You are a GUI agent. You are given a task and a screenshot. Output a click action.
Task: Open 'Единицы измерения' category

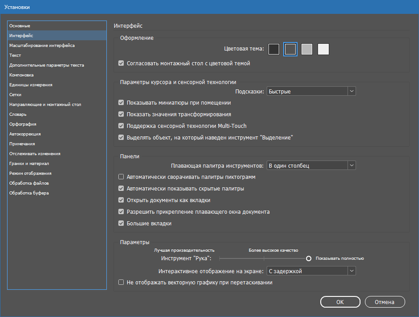click(x=57, y=85)
